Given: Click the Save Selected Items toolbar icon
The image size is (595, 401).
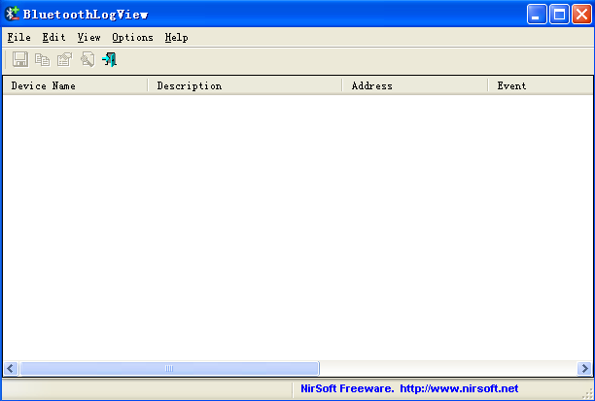Looking at the screenshot, I should [20, 60].
